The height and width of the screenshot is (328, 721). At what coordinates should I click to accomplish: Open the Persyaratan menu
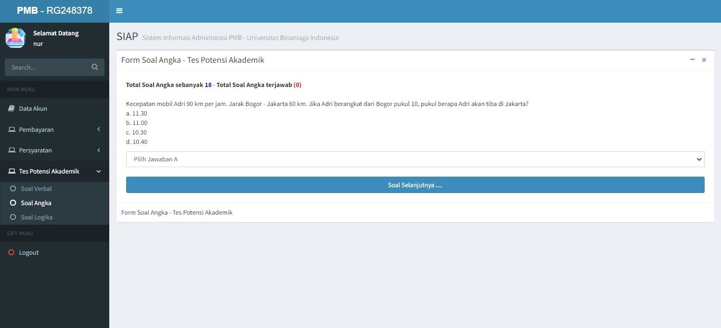(x=54, y=150)
